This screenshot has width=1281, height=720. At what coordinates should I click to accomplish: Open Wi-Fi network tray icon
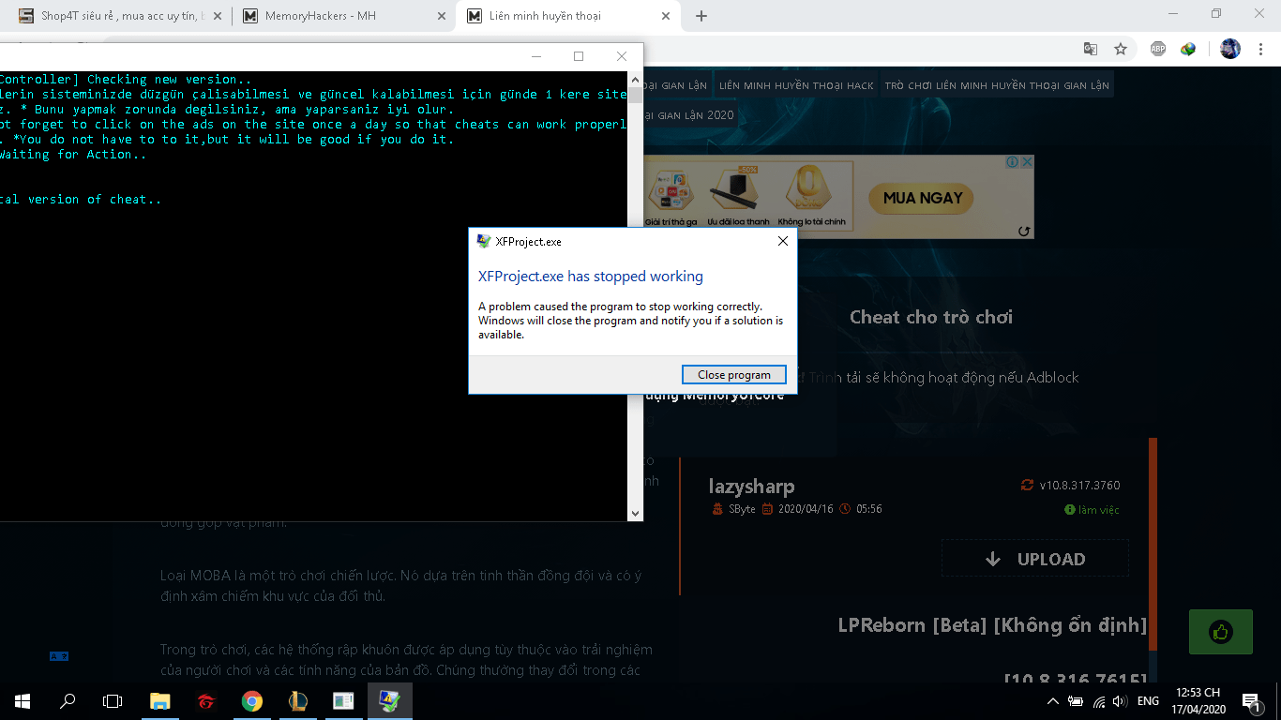[1099, 701]
